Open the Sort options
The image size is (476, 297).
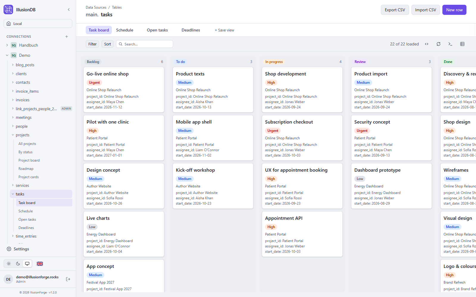coord(107,44)
